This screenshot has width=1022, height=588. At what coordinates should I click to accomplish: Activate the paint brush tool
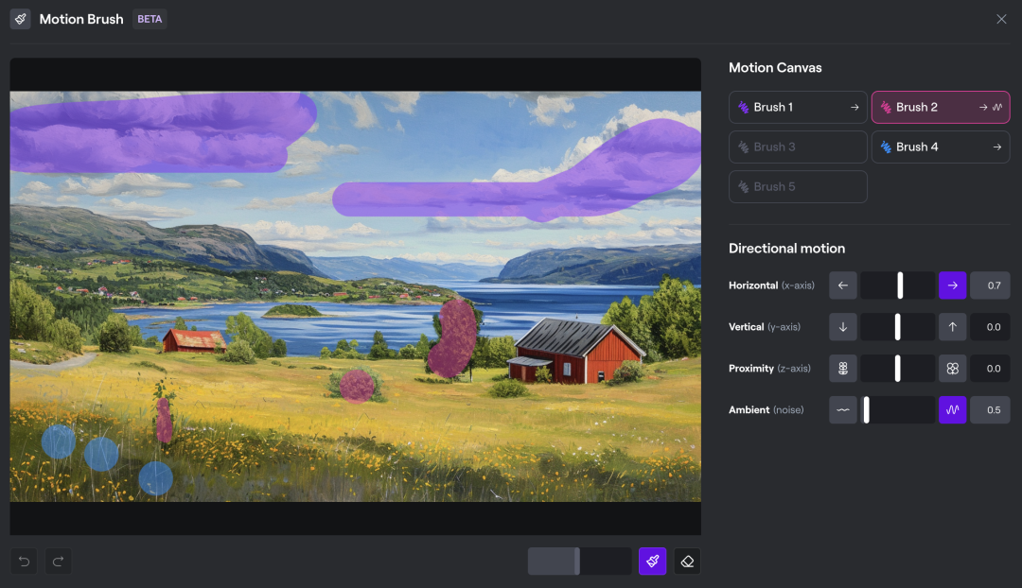point(652,562)
